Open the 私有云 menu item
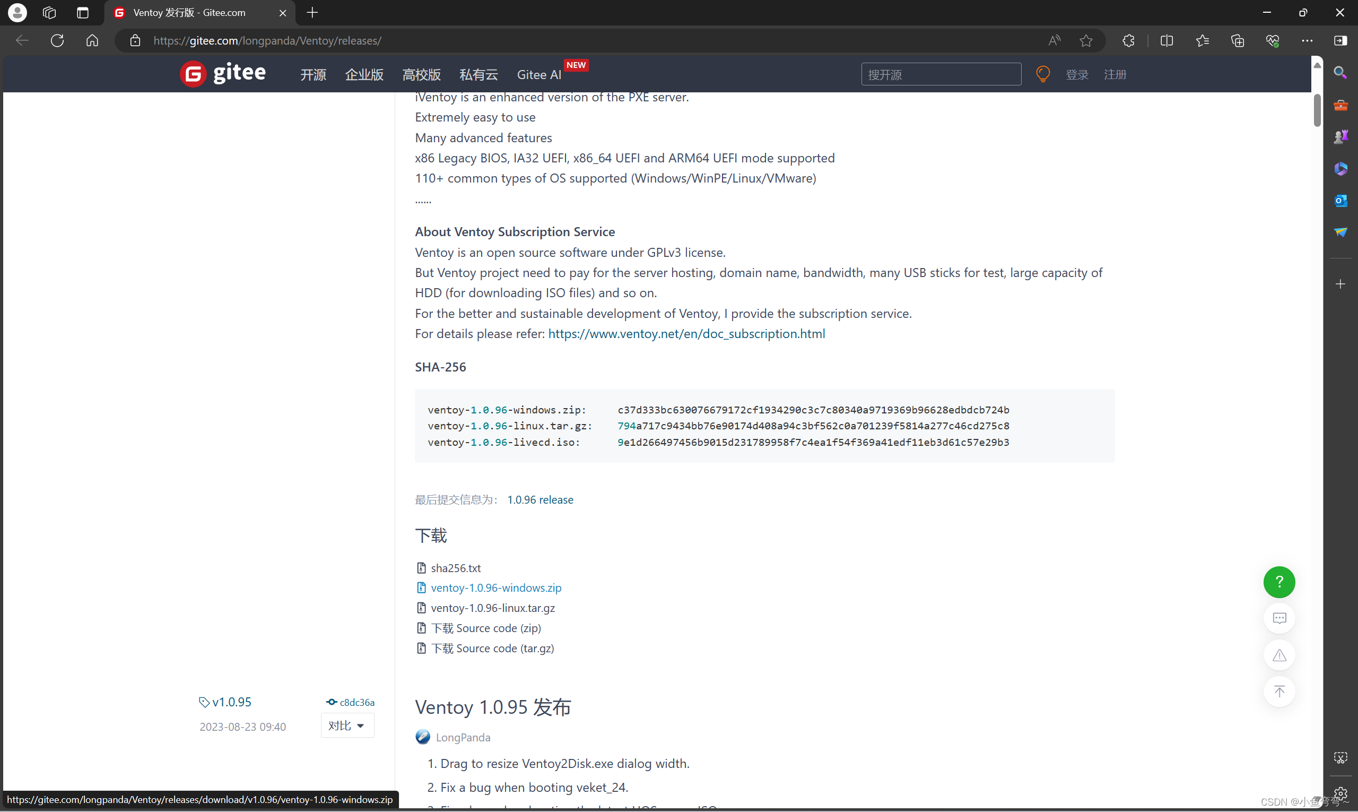Viewport: 1358px width, 812px height. (x=479, y=74)
